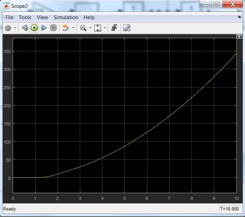Open Configuration Properties gear icon
This screenshot has width=245, height=217.
[8, 28]
